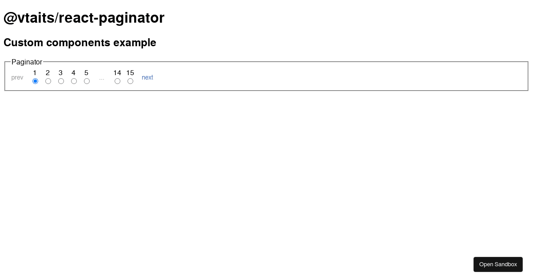Screen dimensions: 533x280
Task: Choose the page 3 radio button
Action: click(x=61, y=81)
